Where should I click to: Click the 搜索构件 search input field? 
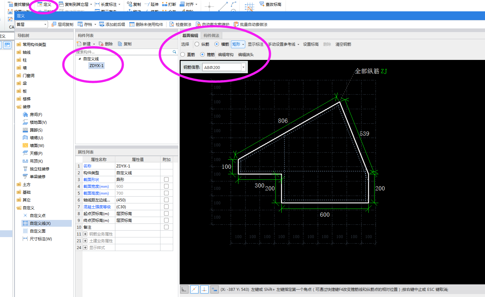click(124, 52)
